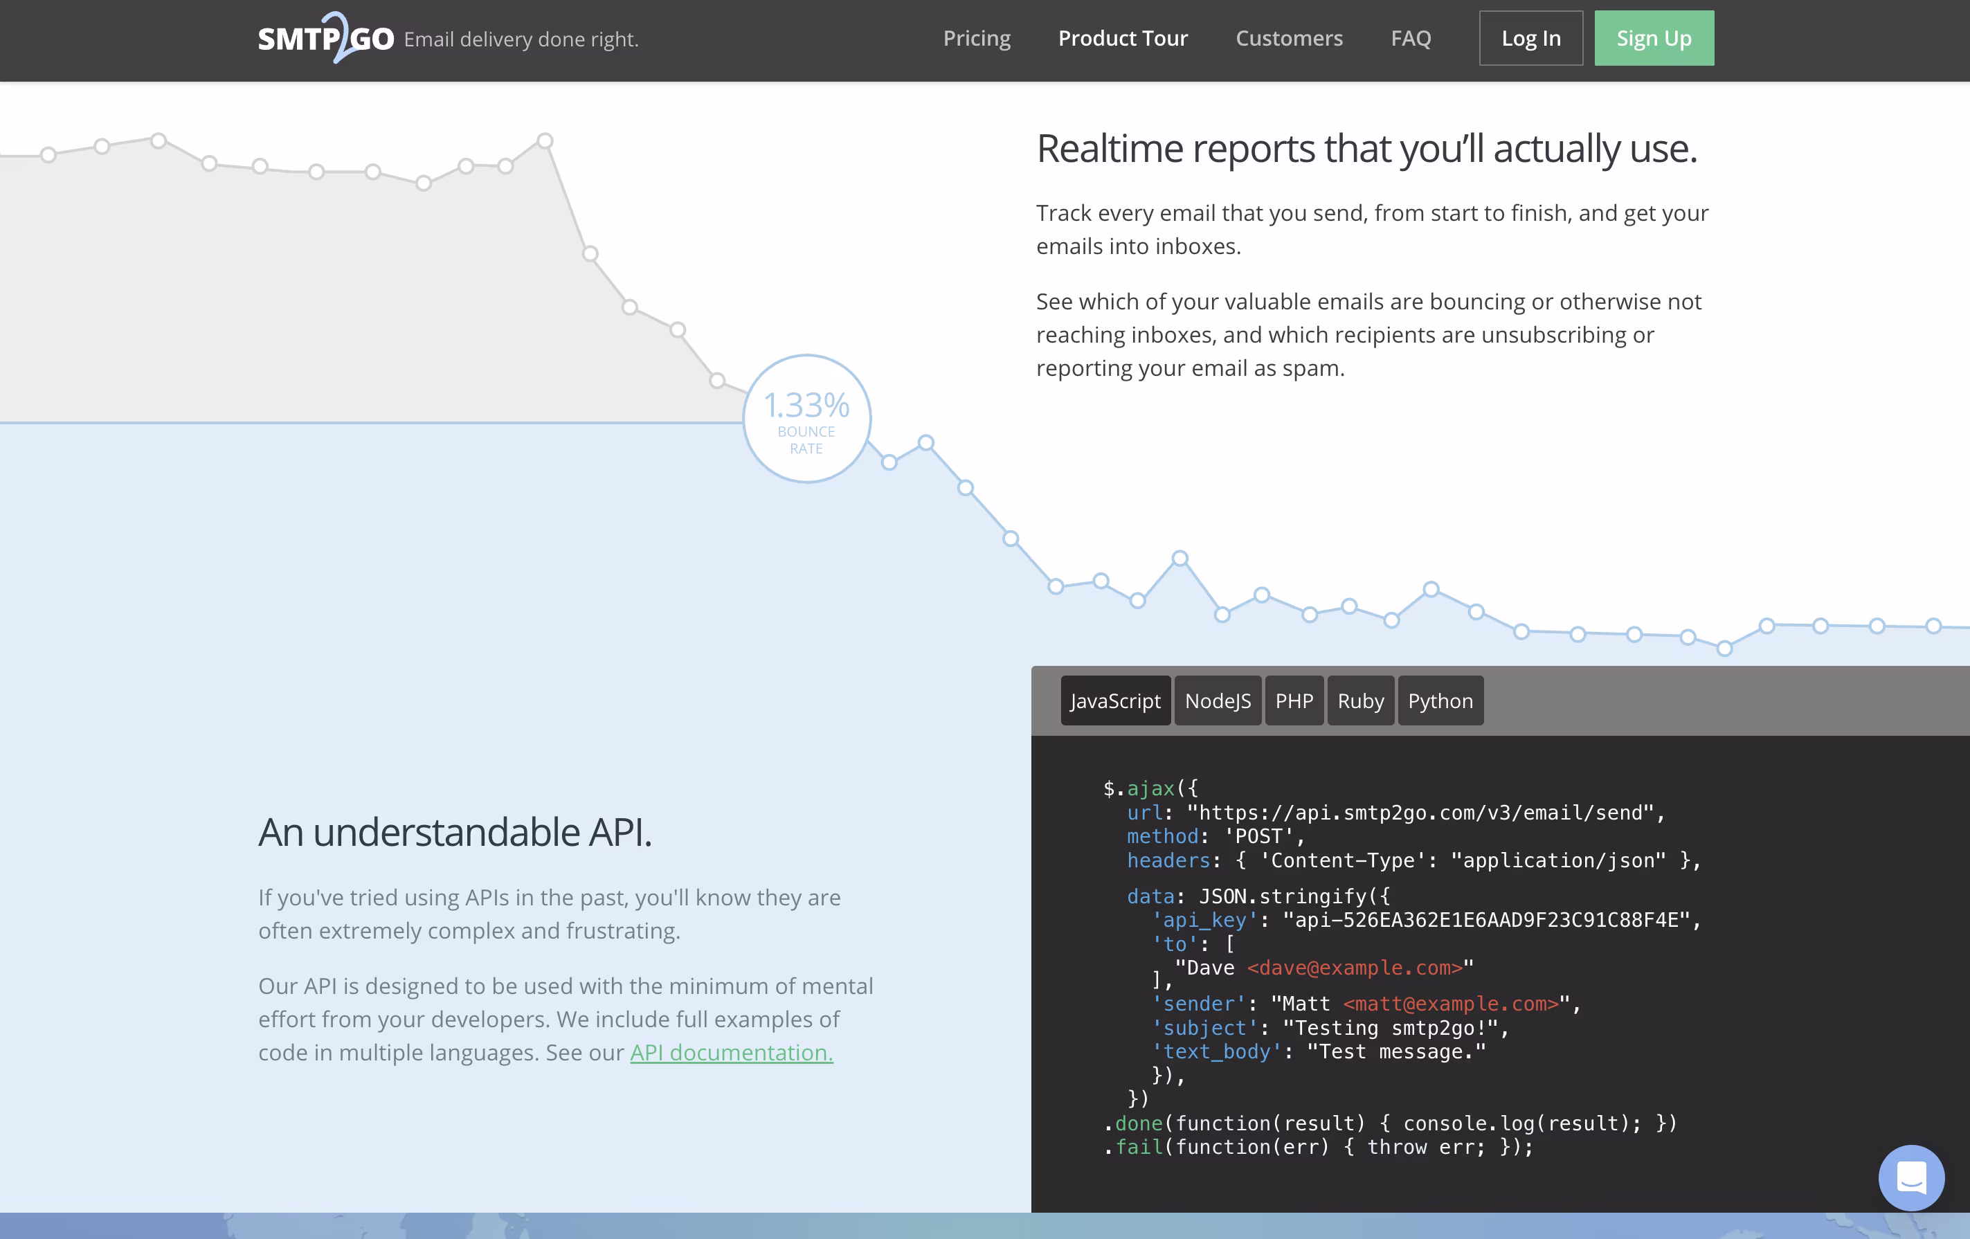
Task: Click the 'Email delivery done right.' tagline
Action: point(521,39)
